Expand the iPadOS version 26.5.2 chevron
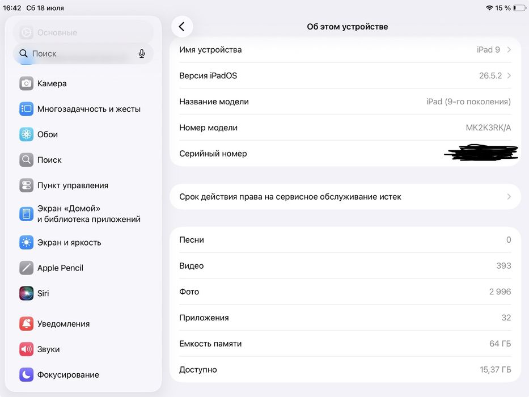This screenshot has width=529, height=397. (x=509, y=75)
